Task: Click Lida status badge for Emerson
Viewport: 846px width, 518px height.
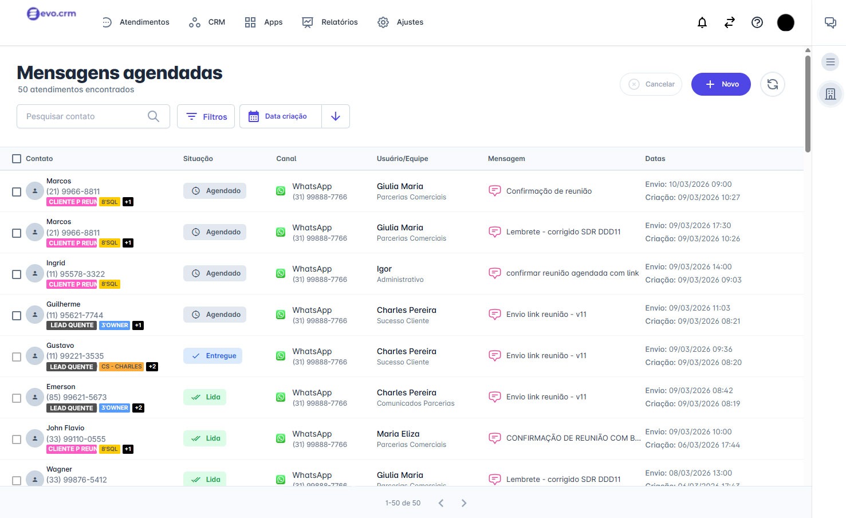Action: point(204,397)
